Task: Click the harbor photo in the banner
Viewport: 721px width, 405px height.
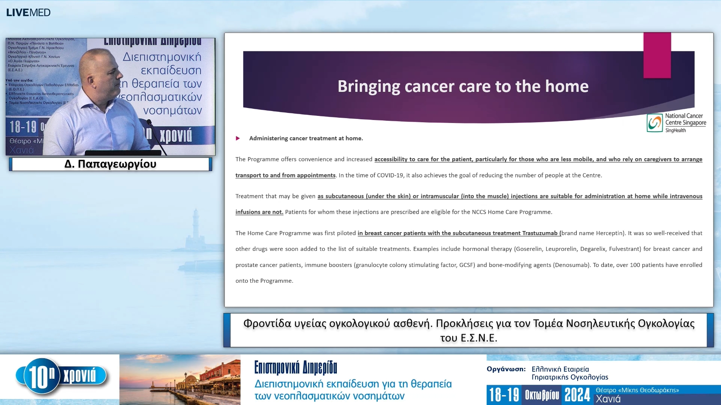Action: [180, 379]
